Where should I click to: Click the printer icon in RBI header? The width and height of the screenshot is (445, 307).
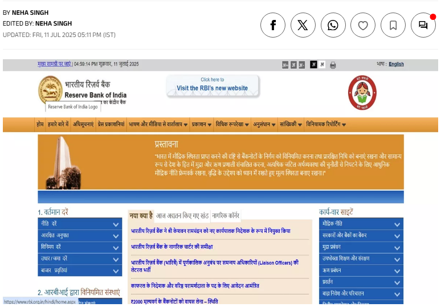[333, 66]
